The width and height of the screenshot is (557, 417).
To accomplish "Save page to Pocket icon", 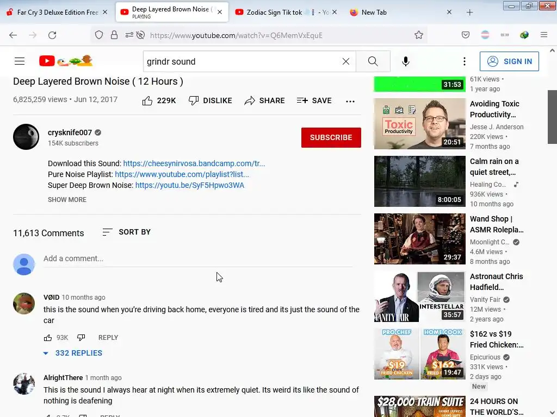I will [x=466, y=35].
